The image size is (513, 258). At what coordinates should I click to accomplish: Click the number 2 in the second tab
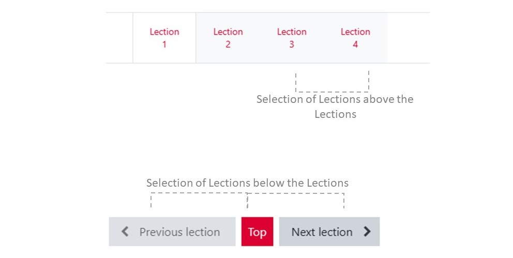point(228,44)
